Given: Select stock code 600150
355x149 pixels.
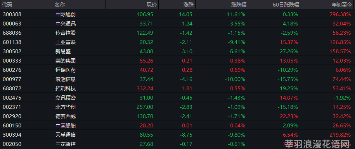Looking at the screenshot, I should click(x=12, y=125).
